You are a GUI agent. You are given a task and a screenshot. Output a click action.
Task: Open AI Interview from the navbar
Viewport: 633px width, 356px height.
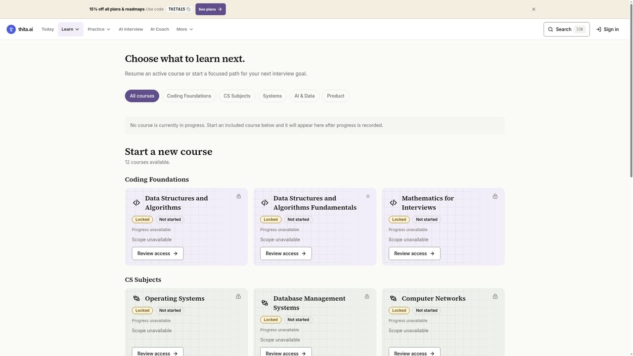131,29
